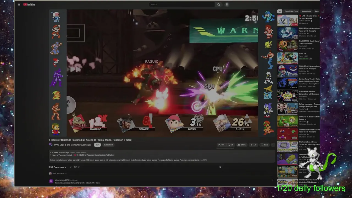
Task: Open 6 HOURS of Pokemon Game Facts thumbnail
Action: pos(287,33)
